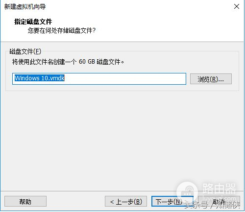Close the 新建虚拟机向导 dialog

(x=237, y=7)
